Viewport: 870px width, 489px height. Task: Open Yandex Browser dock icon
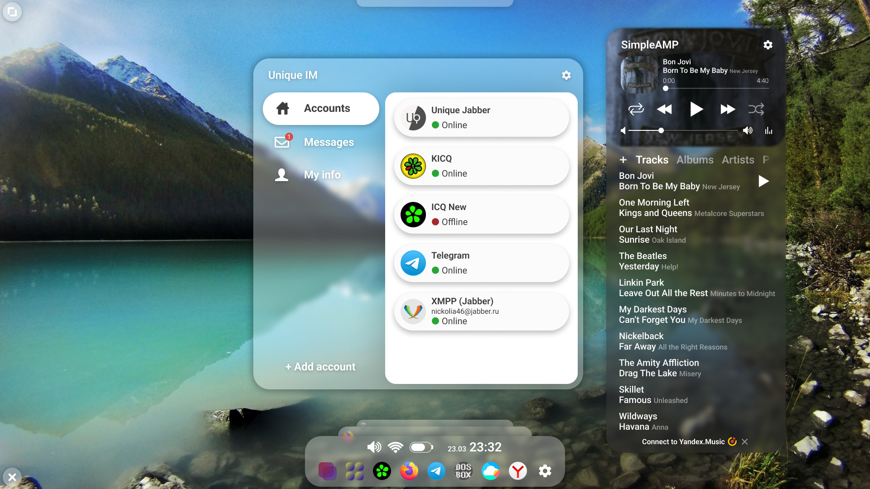(x=517, y=471)
